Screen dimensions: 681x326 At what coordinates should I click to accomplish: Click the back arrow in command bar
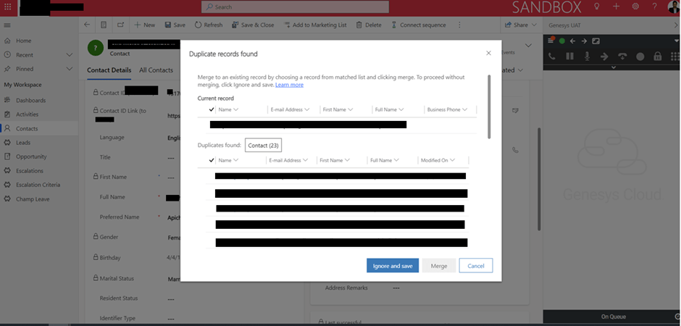coord(88,25)
